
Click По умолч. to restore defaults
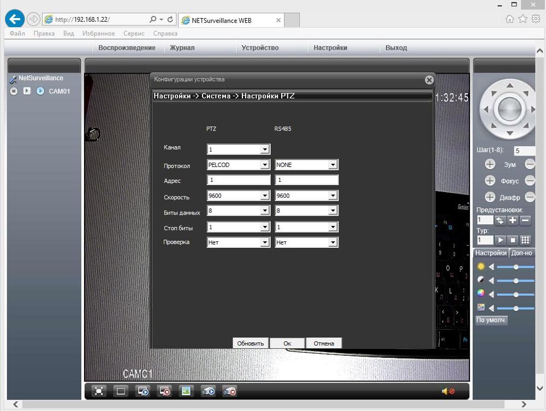[490, 320]
